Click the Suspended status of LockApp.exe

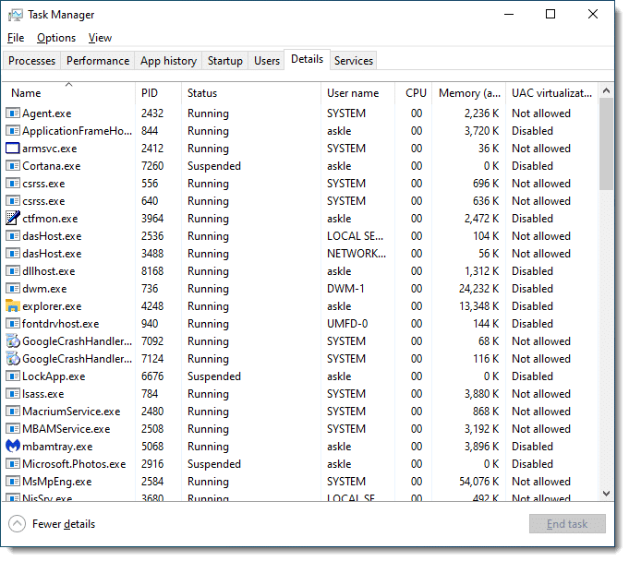pos(214,376)
